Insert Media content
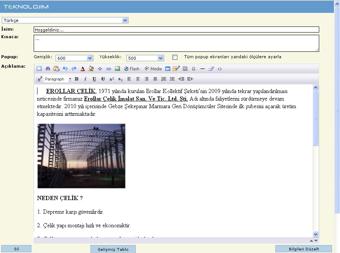Screen dimensions: 340x253 [x=153, y=69]
